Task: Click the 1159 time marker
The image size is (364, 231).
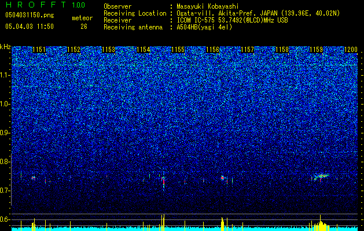Action: (316, 50)
